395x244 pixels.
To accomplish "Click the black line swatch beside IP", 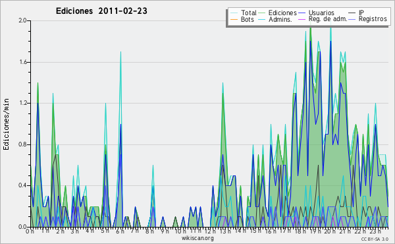I will (x=352, y=13).
